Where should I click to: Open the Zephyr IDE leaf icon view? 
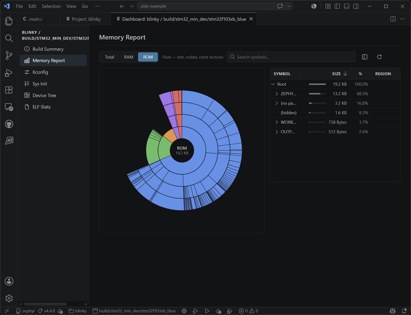9,141
